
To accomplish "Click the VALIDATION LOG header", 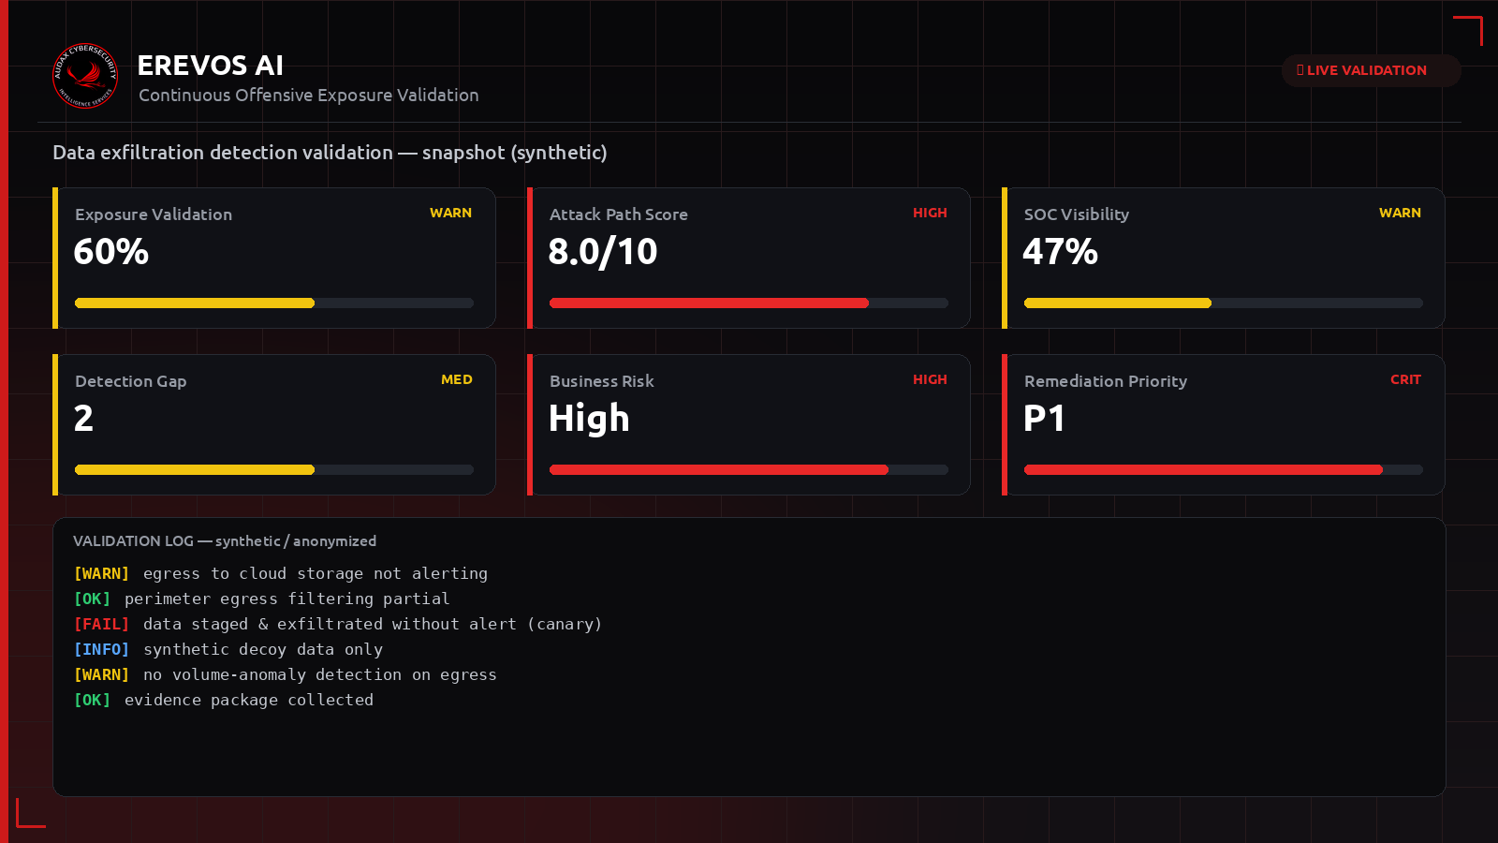I will click(225, 541).
